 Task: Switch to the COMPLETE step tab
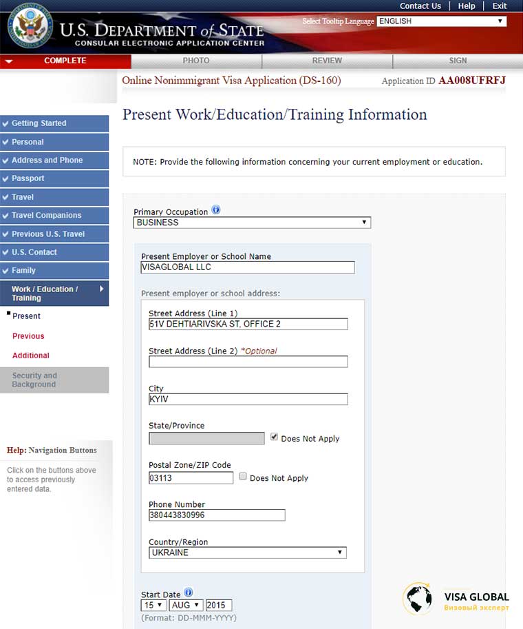click(65, 61)
